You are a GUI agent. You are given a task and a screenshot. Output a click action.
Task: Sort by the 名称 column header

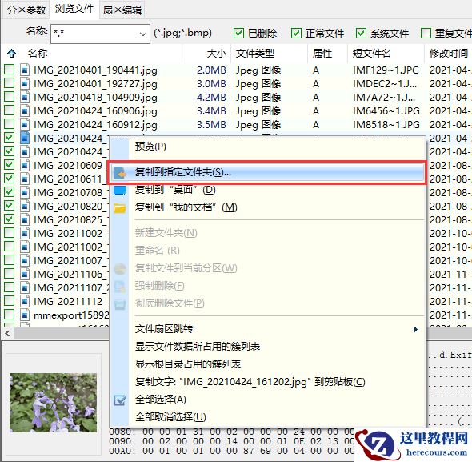click(x=38, y=54)
